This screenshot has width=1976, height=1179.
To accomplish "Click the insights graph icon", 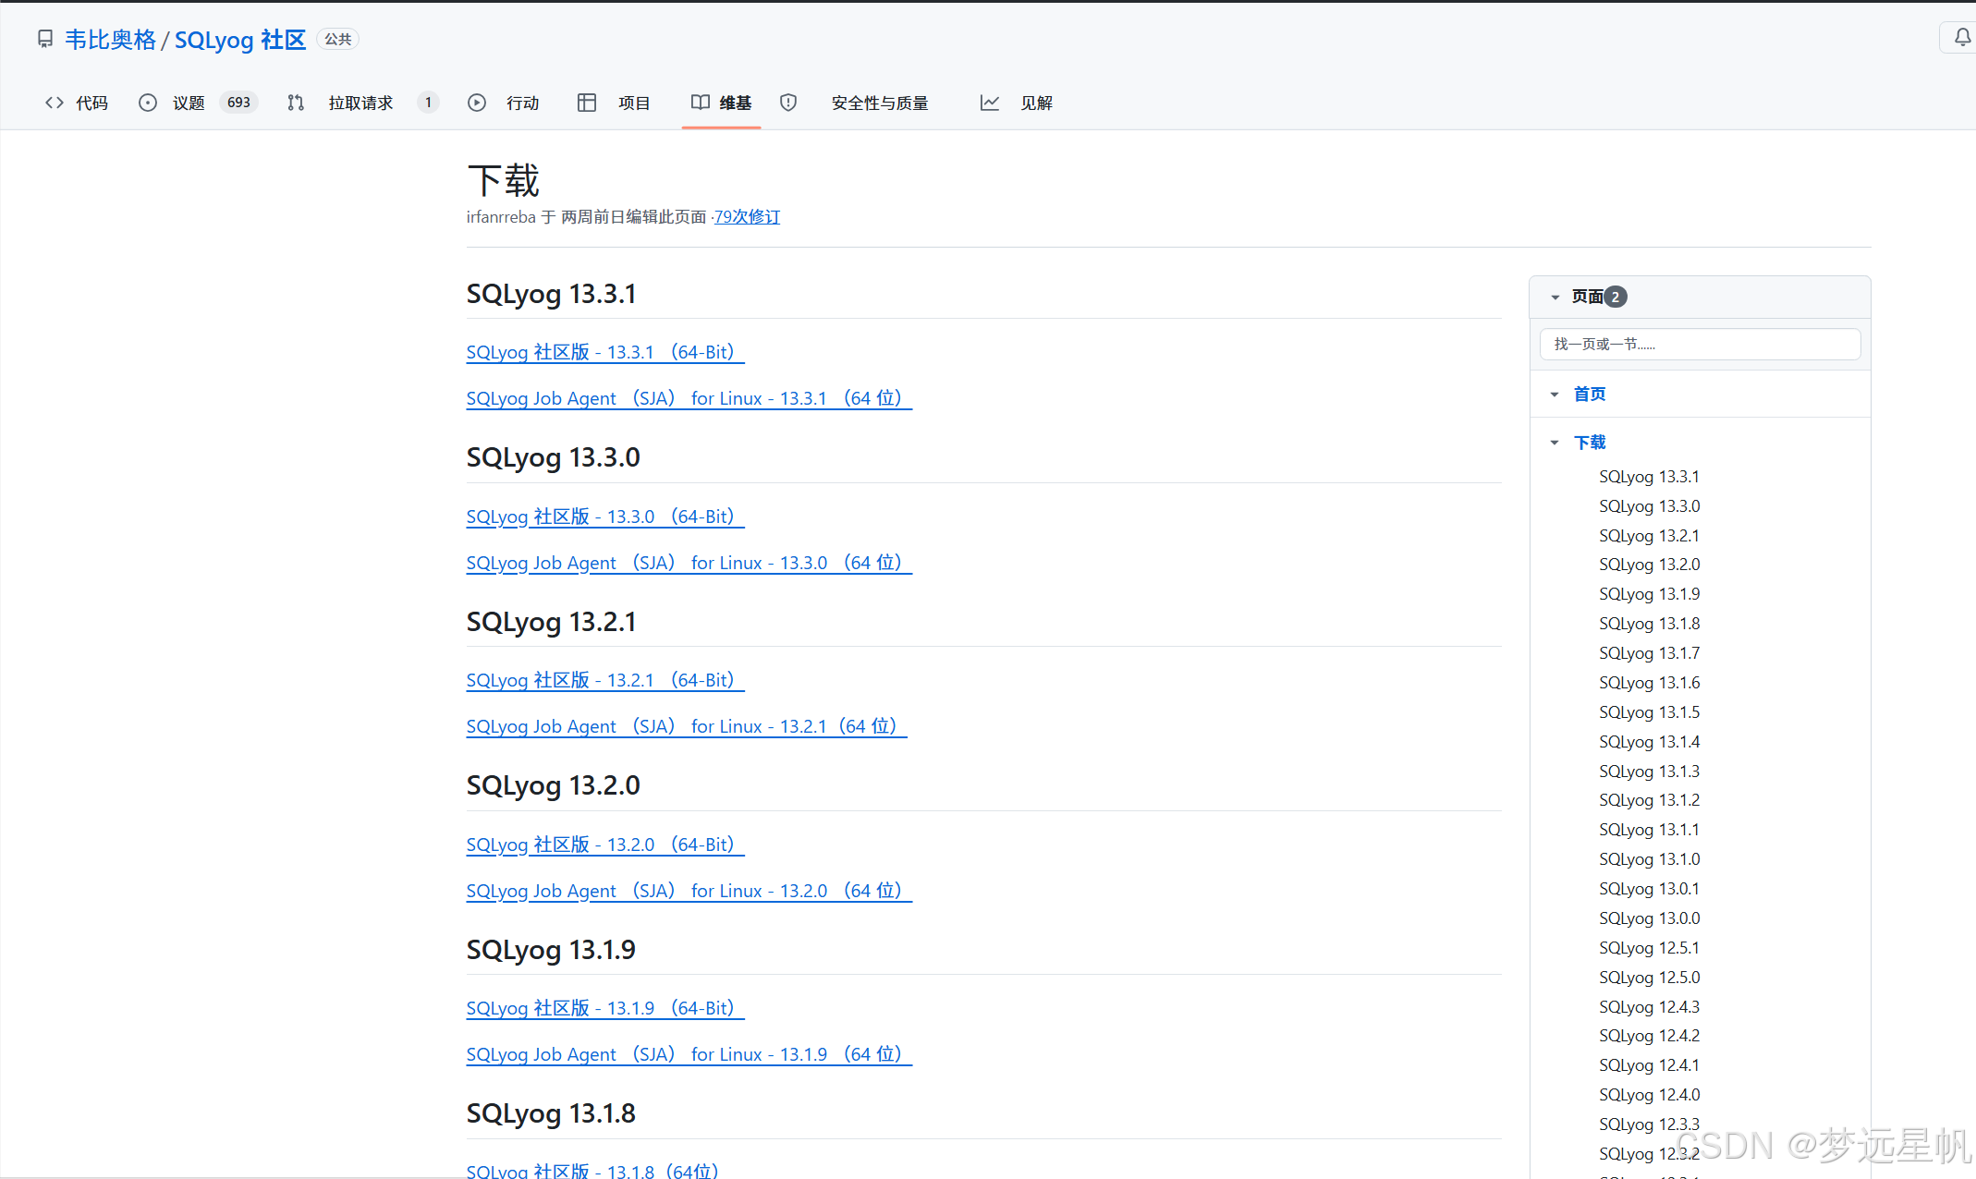I will [989, 103].
